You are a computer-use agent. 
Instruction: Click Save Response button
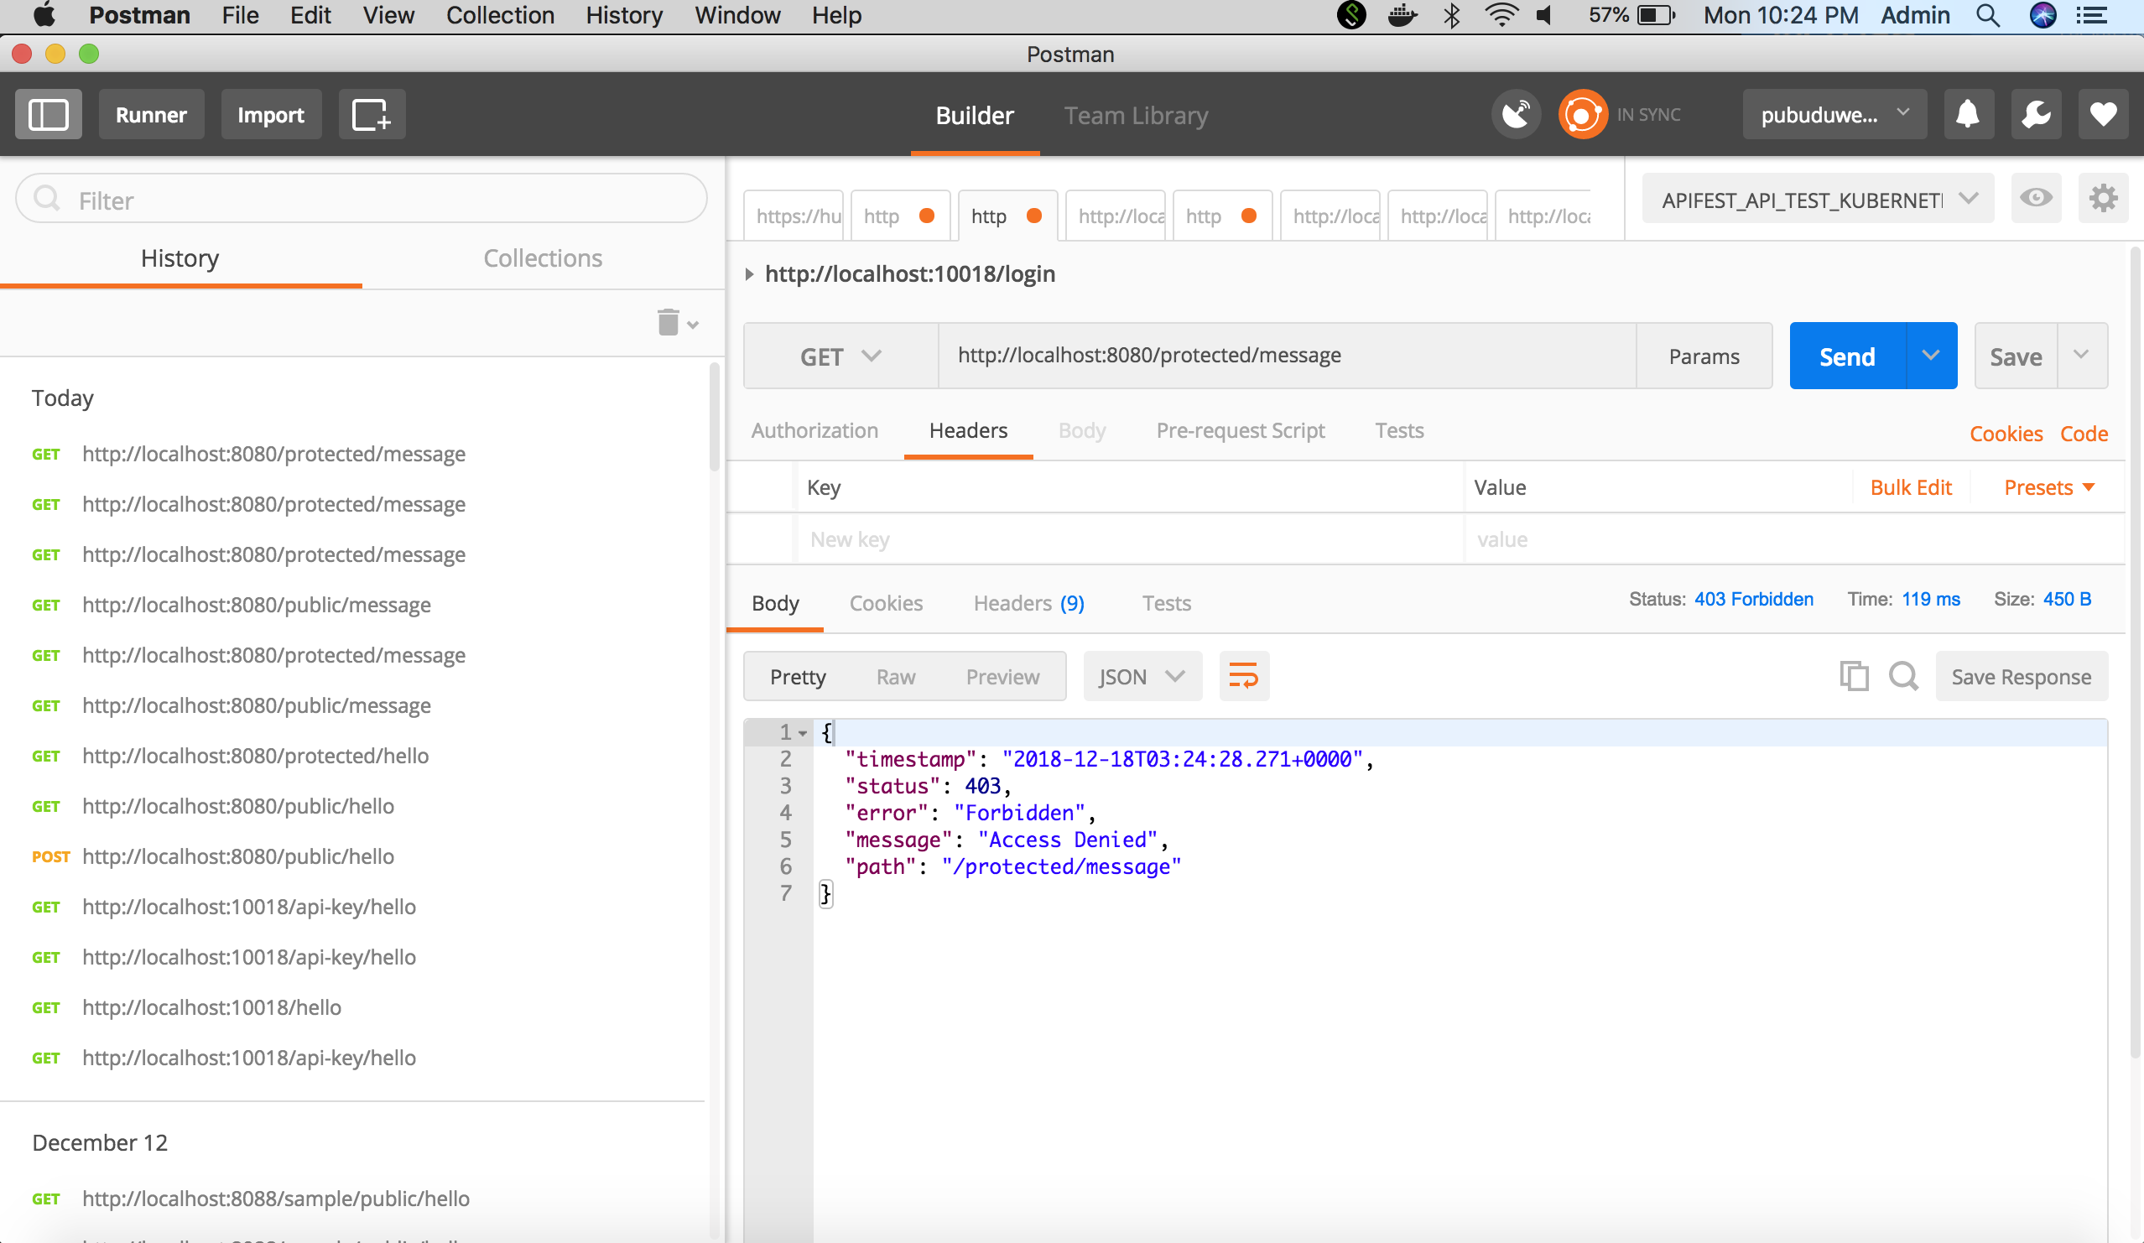[x=2021, y=676]
